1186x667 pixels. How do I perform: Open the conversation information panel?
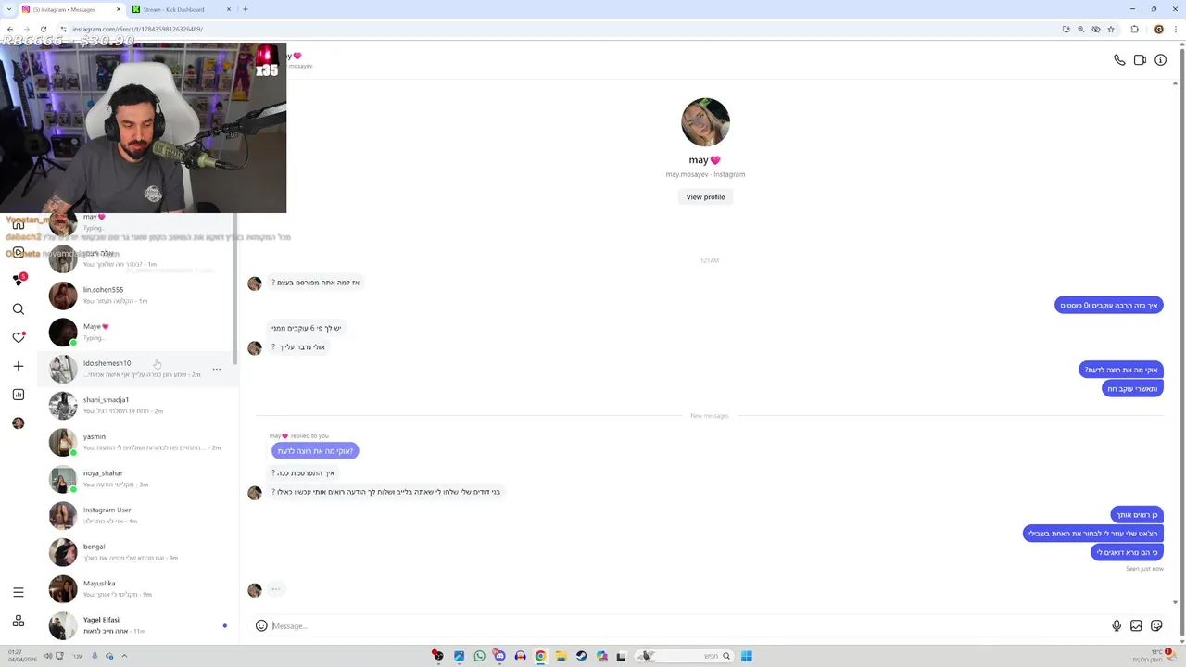pyautogui.click(x=1160, y=60)
